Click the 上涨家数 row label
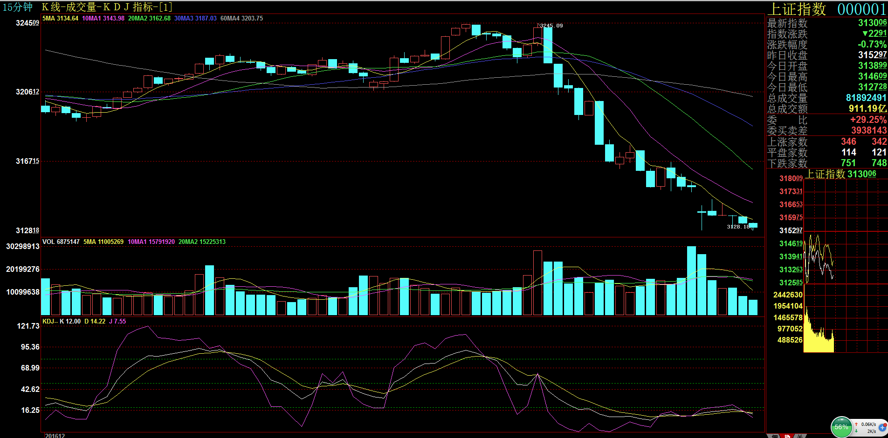The height and width of the screenshot is (438, 888). tap(787, 142)
